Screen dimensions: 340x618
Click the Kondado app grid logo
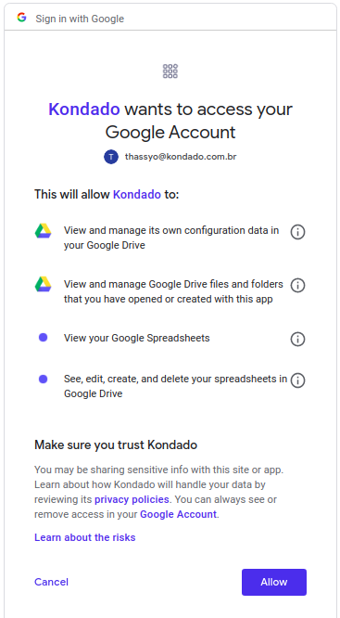click(170, 71)
